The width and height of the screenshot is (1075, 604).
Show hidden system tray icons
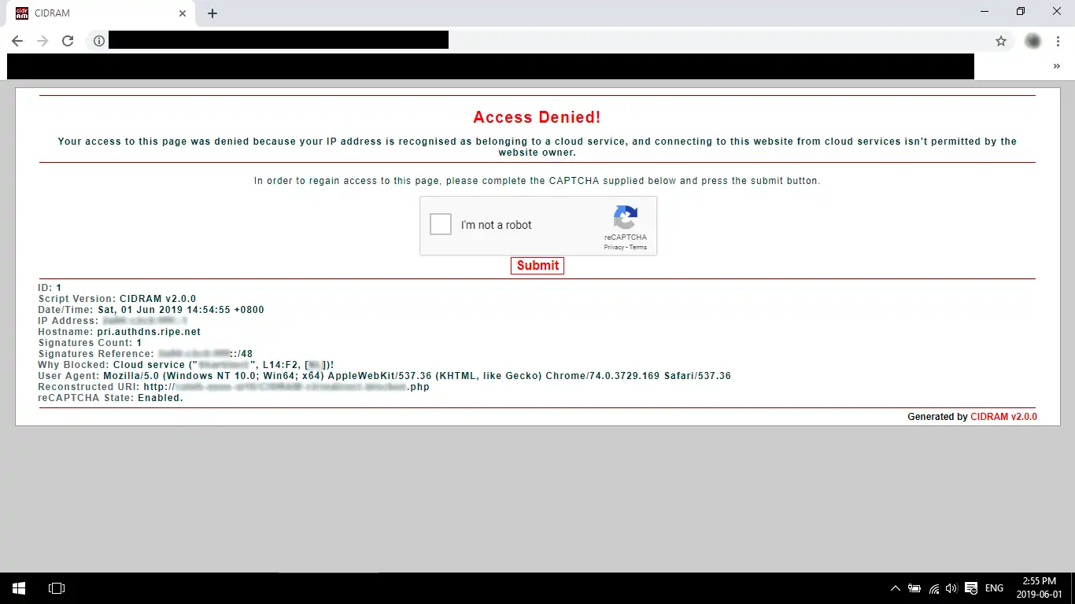click(896, 588)
